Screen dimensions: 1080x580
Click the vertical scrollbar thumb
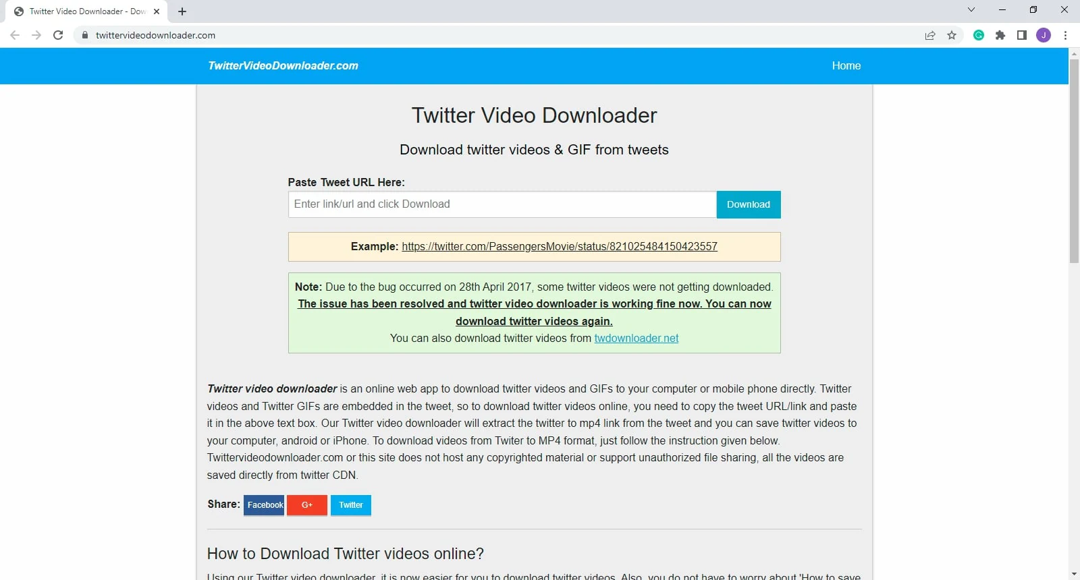click(x=1074, y=161)
